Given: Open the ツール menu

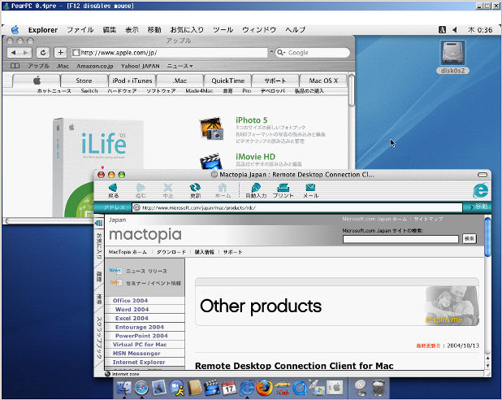Looking at the screenshot, I should [x=223, y=30].
